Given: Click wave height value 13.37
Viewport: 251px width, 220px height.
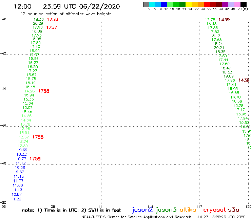Looking at the screenshot, I should click(x=24, y=137).
